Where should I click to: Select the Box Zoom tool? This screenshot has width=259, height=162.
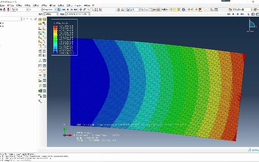[x=93, y=10]
